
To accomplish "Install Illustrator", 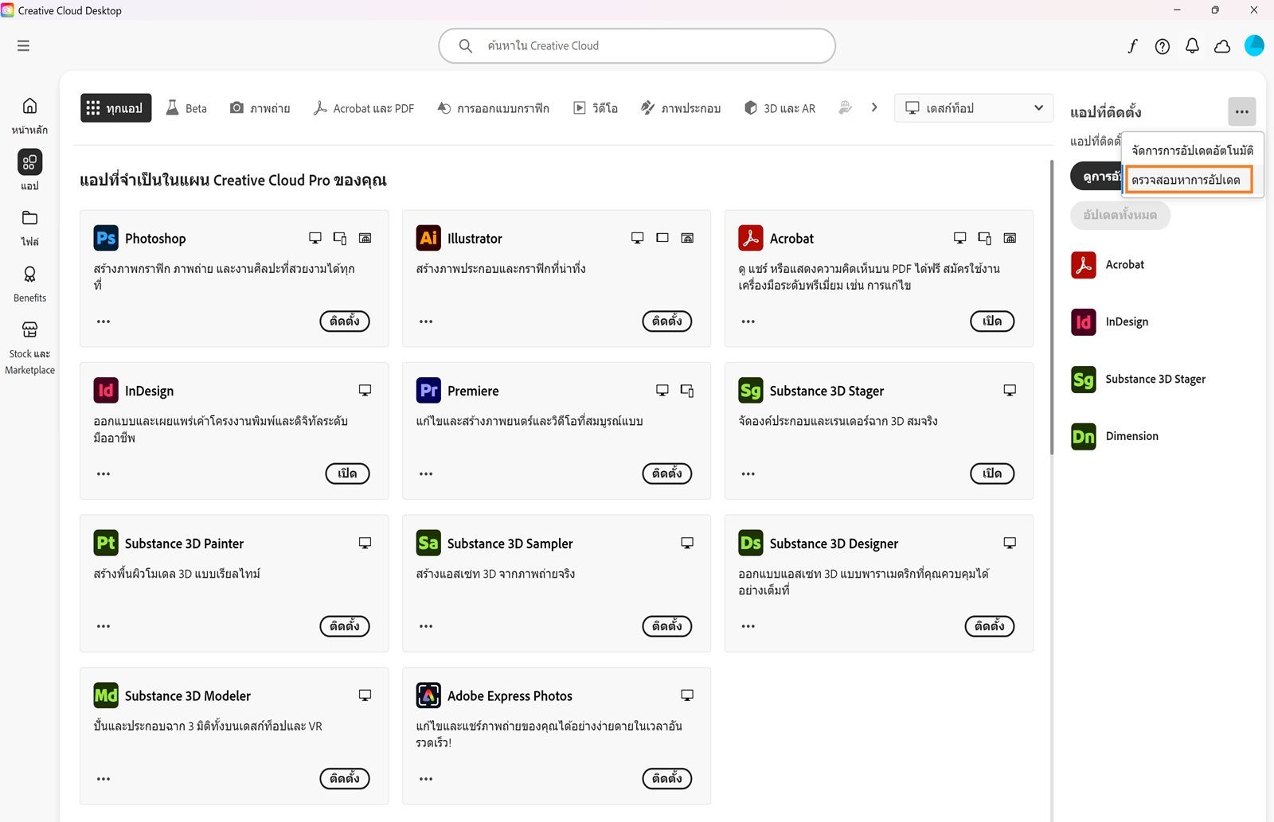I will point(666,321).
